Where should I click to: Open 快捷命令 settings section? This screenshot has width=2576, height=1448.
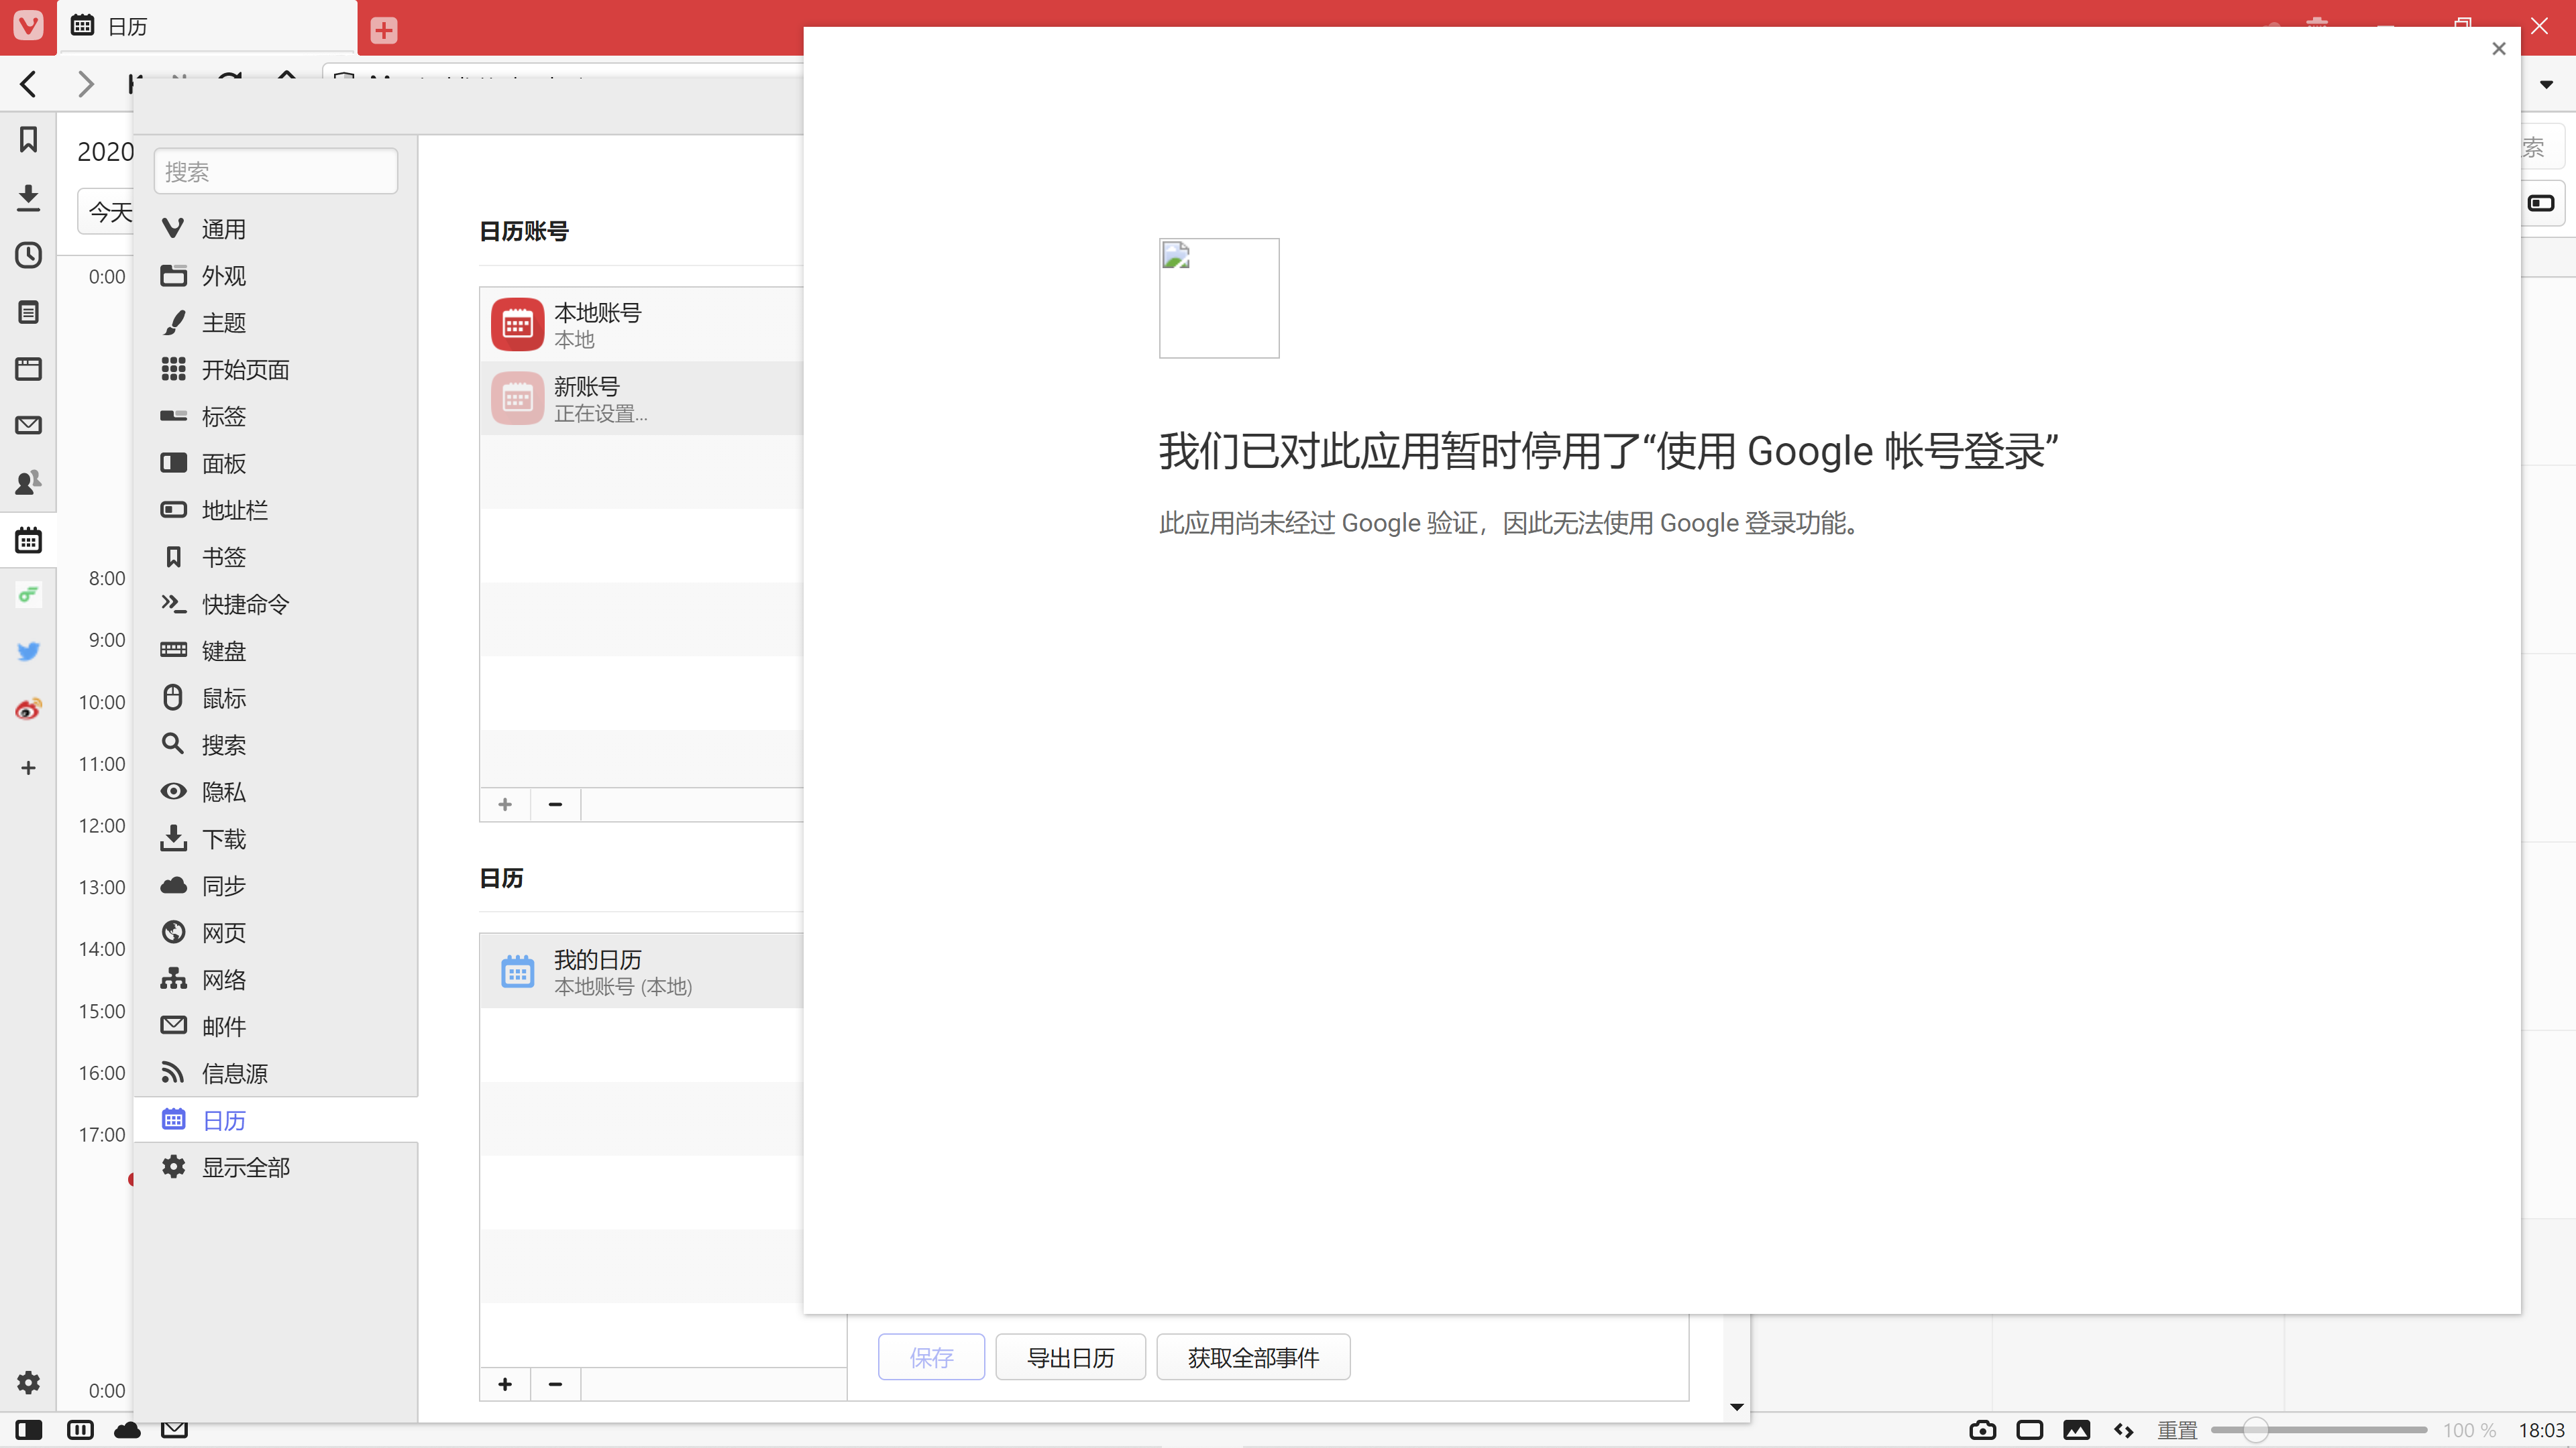(245, 603)
